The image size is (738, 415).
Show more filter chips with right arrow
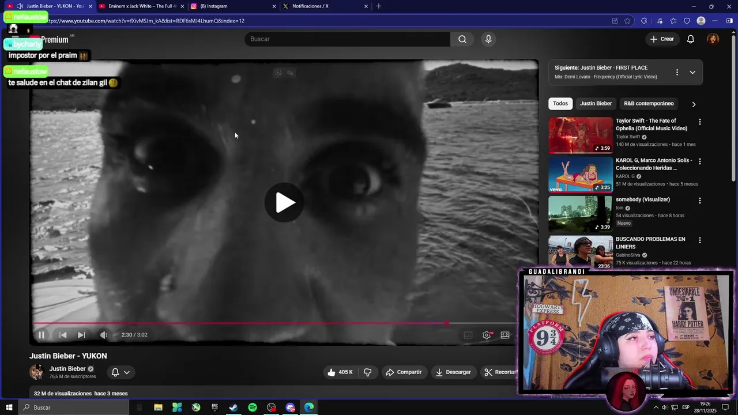coord(694,104)
